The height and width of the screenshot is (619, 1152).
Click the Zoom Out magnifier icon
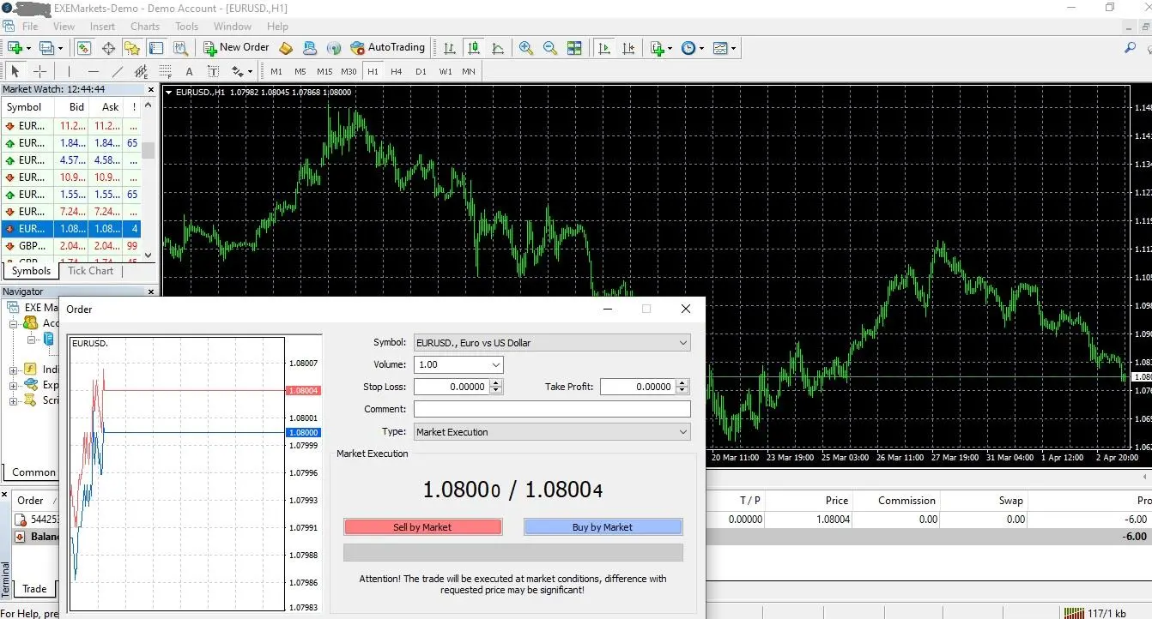pyautogui.click(x=550, y=48)
